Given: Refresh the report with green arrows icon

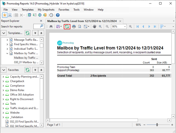Looking at the screenshot, I should 67,26.
